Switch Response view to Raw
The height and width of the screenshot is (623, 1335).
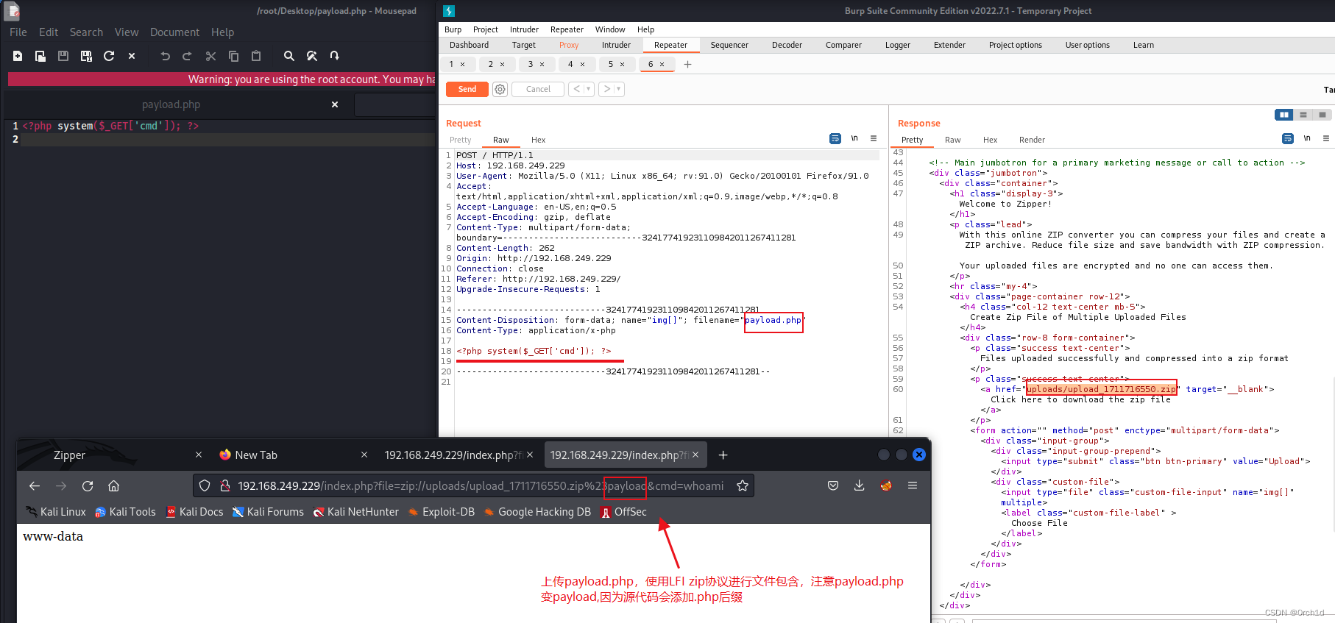click(952, 140)
